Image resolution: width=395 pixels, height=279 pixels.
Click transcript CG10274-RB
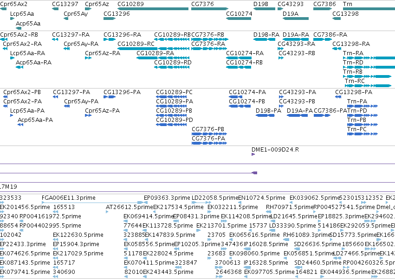(244, 63)
